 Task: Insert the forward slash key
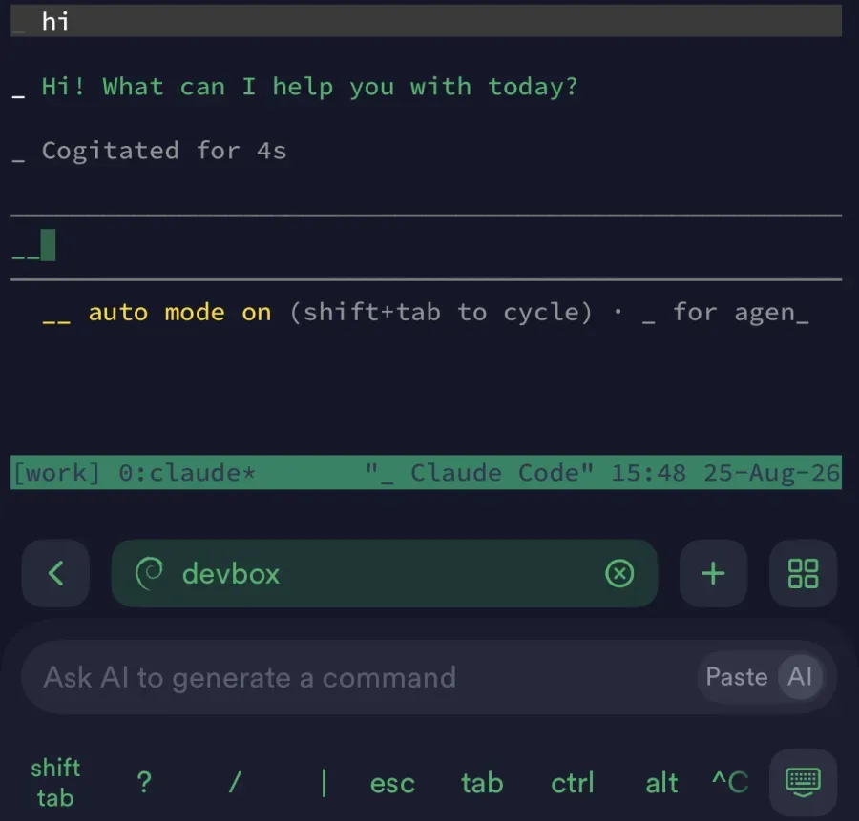tap(235, 783)
